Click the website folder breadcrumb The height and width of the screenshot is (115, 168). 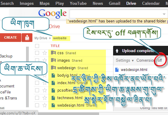[x=60, y=38]
